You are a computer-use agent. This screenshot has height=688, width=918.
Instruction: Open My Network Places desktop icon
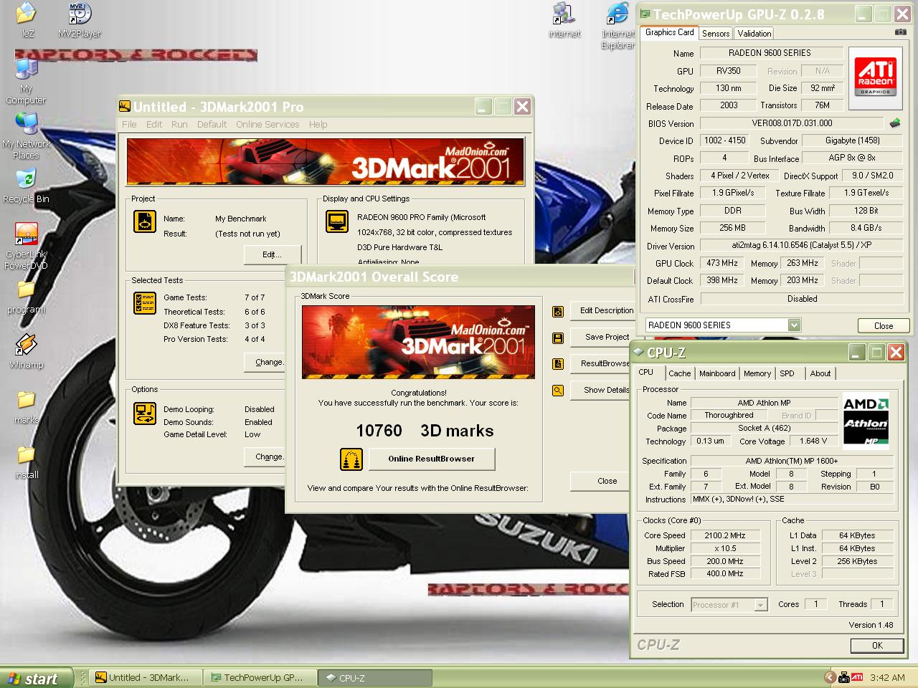pos(26,124)
